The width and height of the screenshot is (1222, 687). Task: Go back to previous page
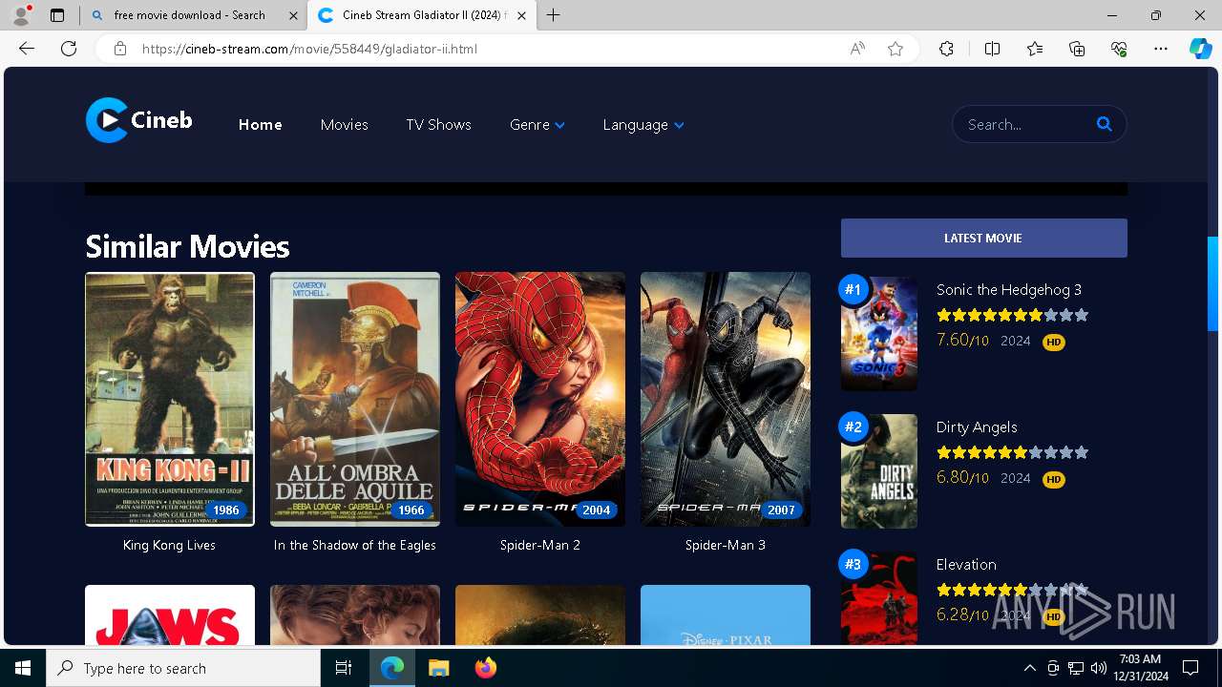click(x=27, y=49)
